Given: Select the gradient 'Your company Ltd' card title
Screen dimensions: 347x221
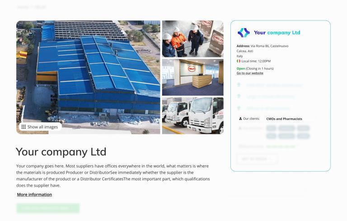Looking at the screenshot, I should pyautogui.click(x=277, y=33).
